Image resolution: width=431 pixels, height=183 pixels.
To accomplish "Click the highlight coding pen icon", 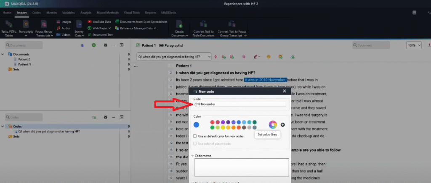I will pyautogui.click(x=255, y=57).
